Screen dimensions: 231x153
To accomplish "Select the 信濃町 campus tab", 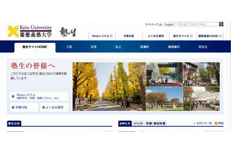I will click(144, 47).
